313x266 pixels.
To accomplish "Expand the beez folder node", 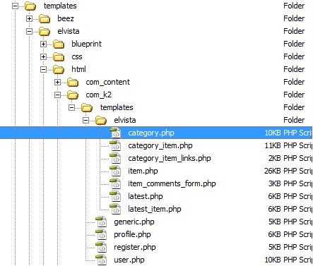I will [29, 18].
